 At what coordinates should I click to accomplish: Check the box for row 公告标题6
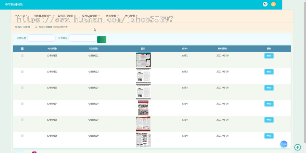(22, 136)
